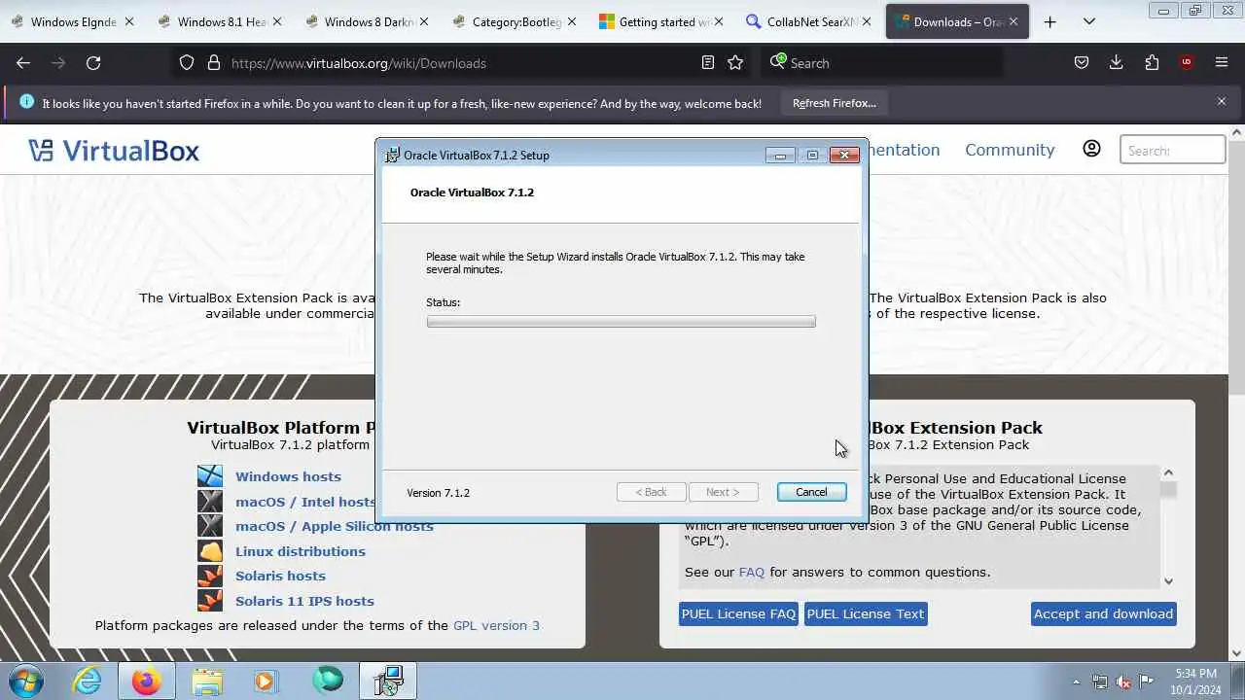Open the tracking protection shield icon
1245x700 pixels.
pos(187,63)
